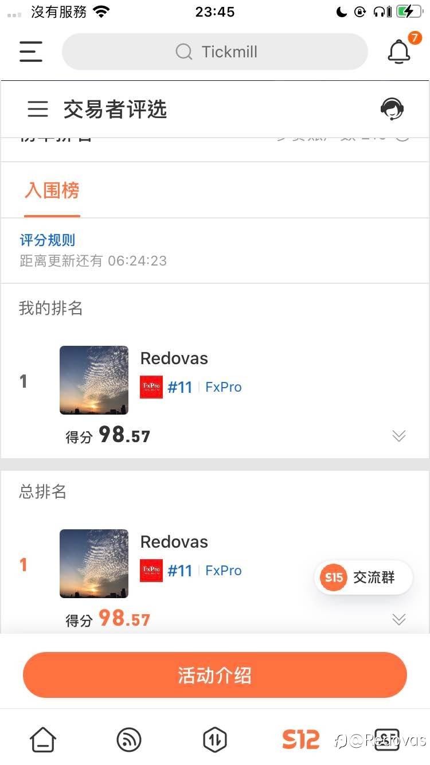Screen dimensions: 430x765
Task: Open the feed signal icon tab
Action: [128, 739]
